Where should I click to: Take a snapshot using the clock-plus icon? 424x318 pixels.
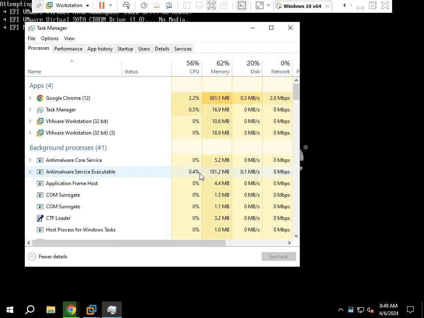click(144, 5)
